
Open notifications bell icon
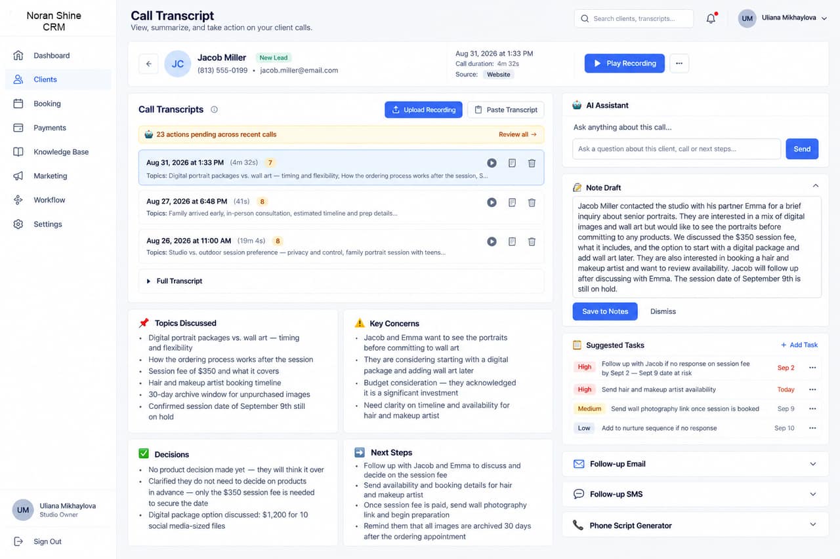(x=711, y=18)
